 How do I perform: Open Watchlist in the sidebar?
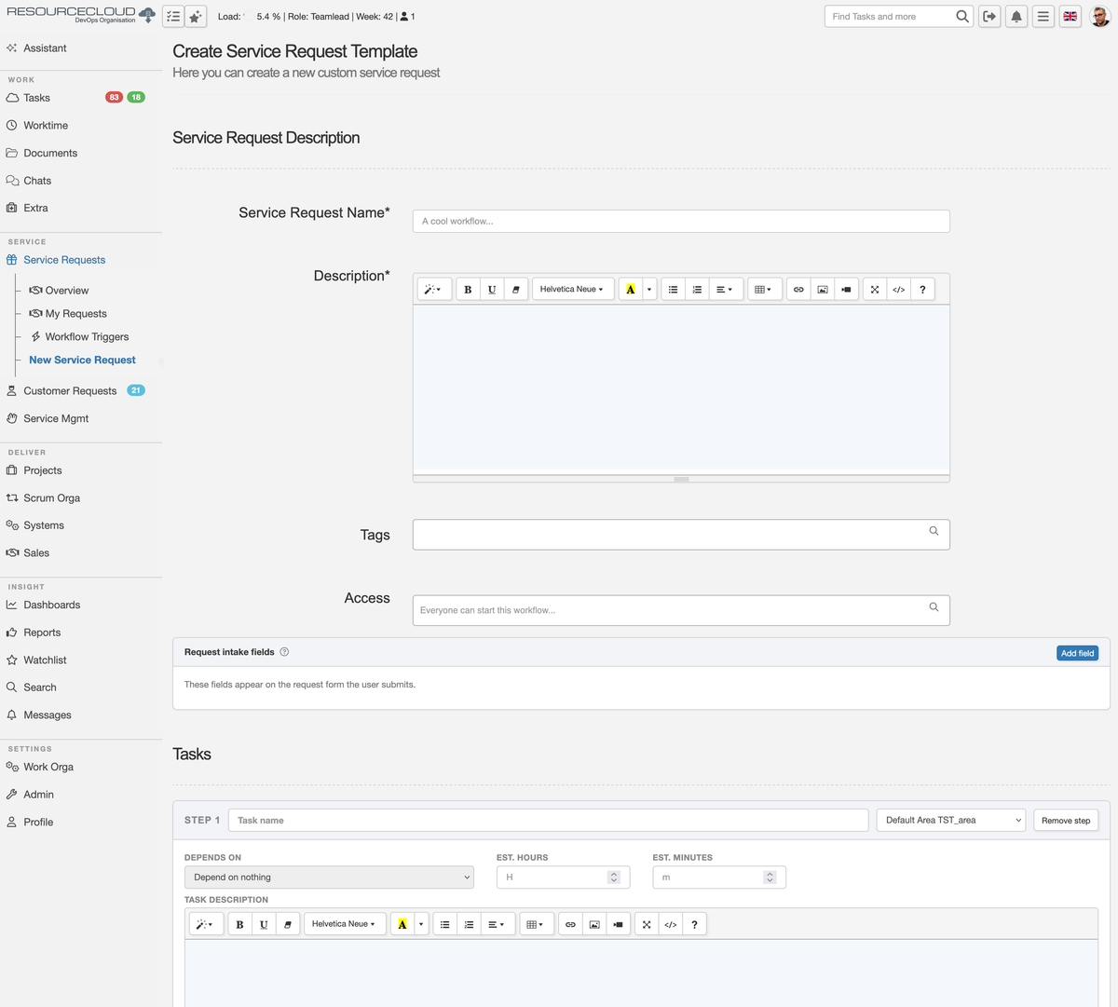(x=45, y=660)
